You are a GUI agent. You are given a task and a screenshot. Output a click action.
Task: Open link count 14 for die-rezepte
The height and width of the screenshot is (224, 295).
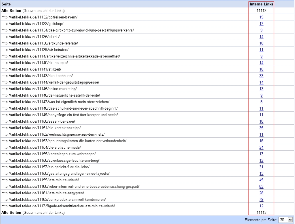261,63
